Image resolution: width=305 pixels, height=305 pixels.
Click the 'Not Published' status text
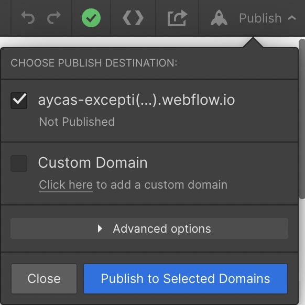(x=77, y=122)
